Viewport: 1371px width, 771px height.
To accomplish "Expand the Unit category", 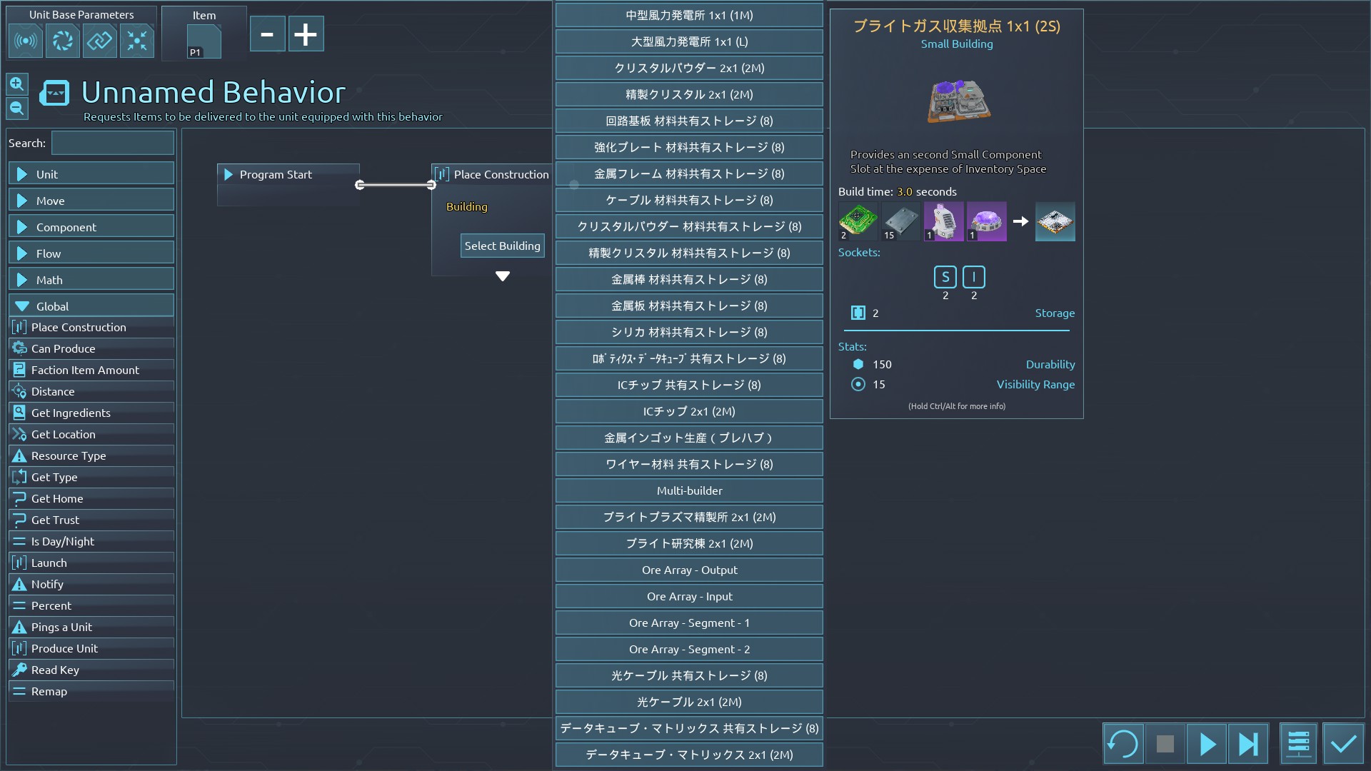I will tap(91, 174).
